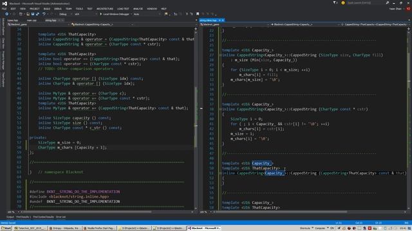Click the Find in Files toolbar icon

pyautogui.click(x=166, y=14)
